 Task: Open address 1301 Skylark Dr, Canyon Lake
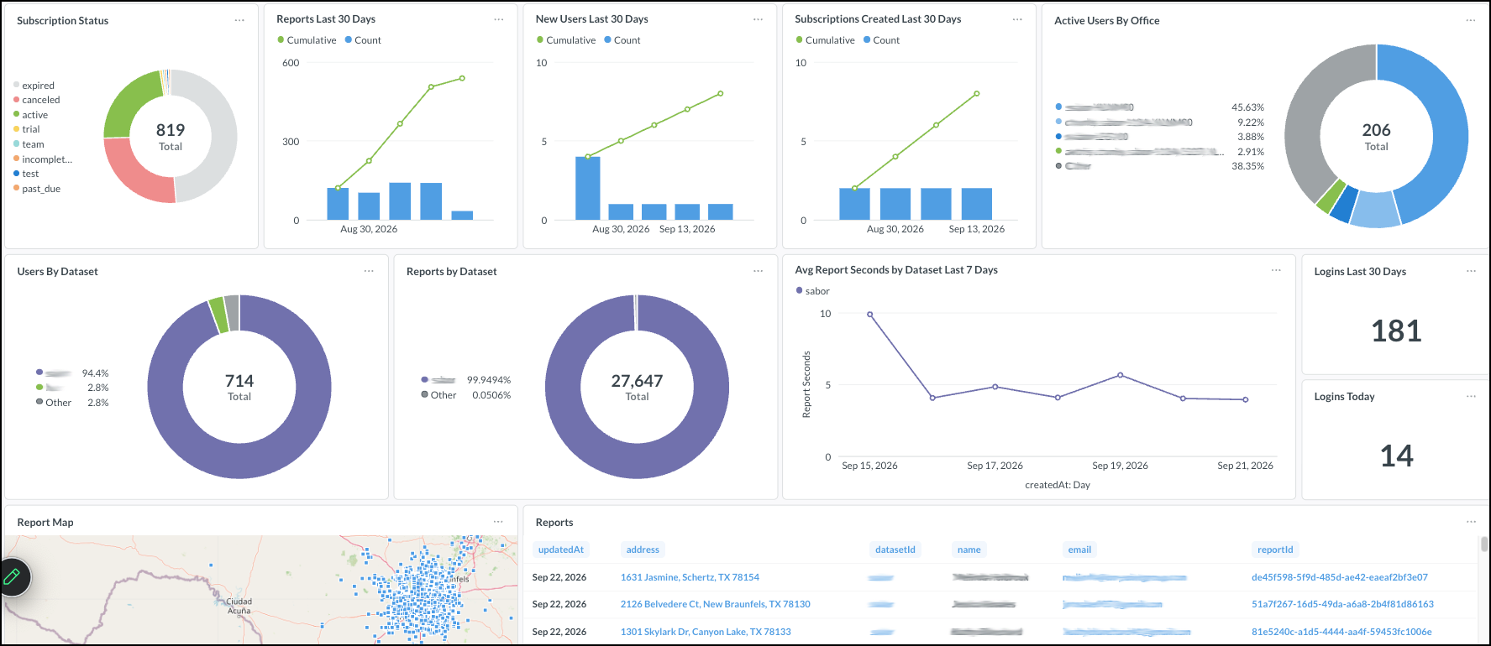706,632
